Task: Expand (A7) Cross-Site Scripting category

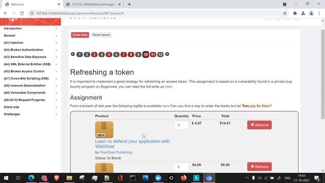Action: pos(30,78)
